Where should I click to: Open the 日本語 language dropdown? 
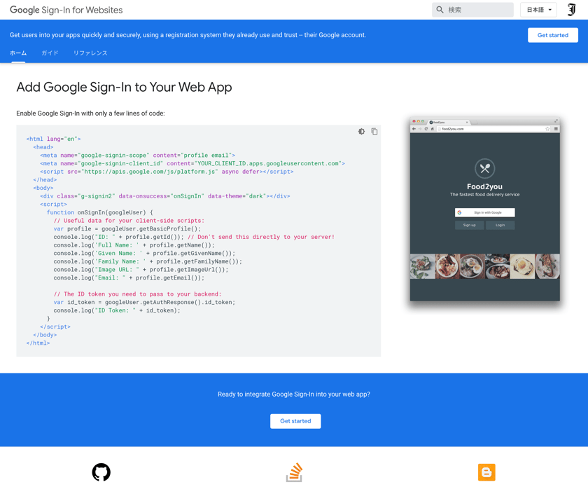(538, 10)
